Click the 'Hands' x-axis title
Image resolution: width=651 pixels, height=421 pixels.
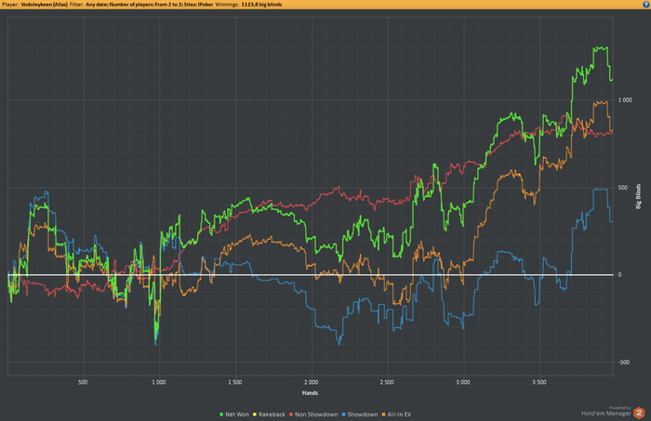310,393
